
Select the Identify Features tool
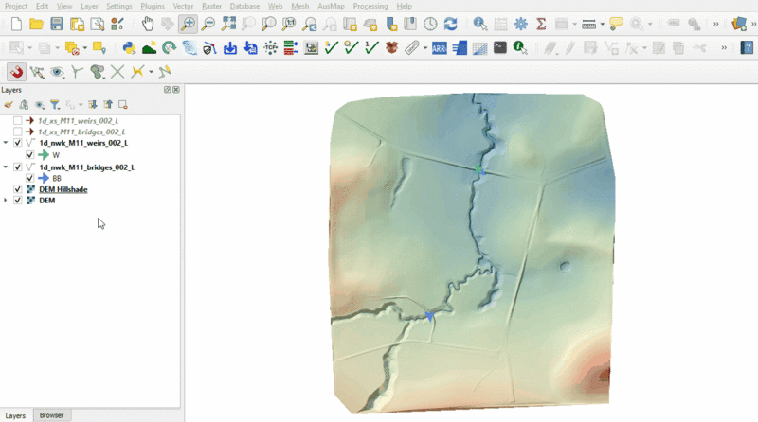click(x=480, y=24)
